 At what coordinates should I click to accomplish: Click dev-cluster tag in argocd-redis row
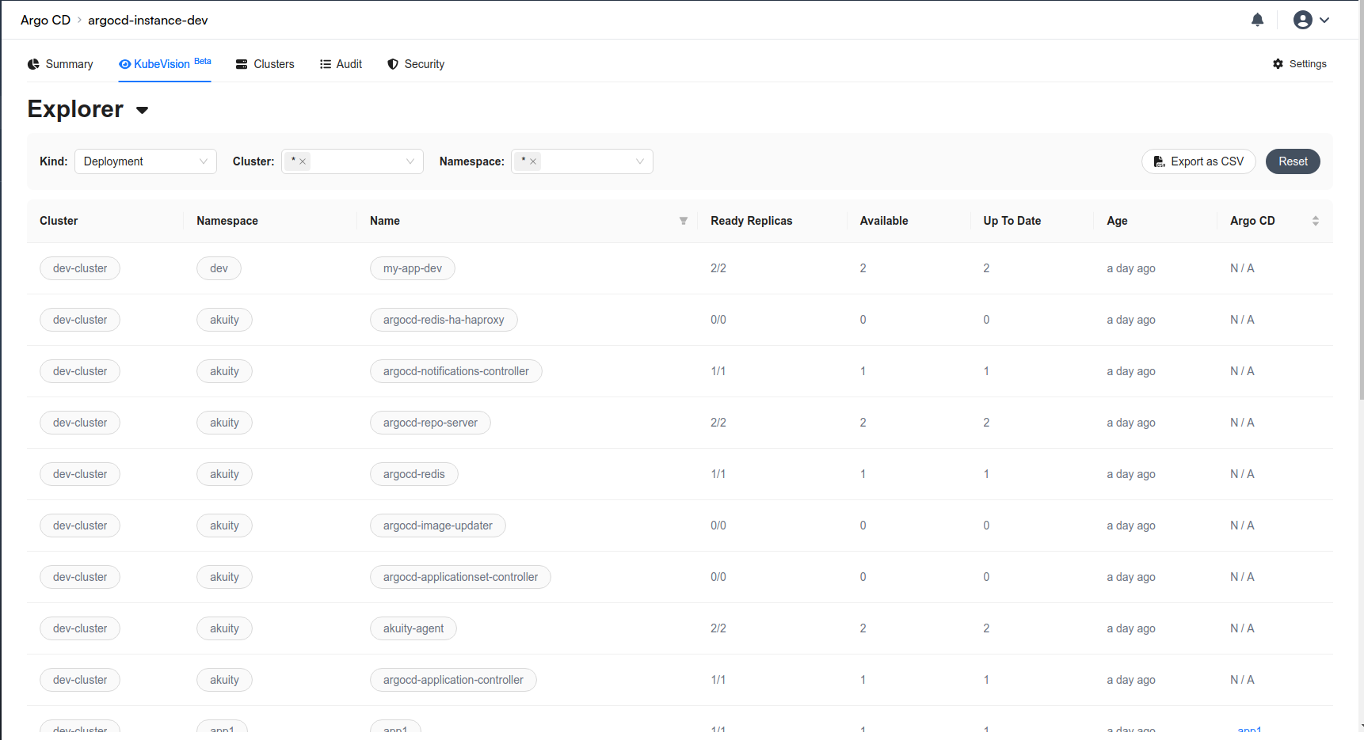(x=80, y=474)
